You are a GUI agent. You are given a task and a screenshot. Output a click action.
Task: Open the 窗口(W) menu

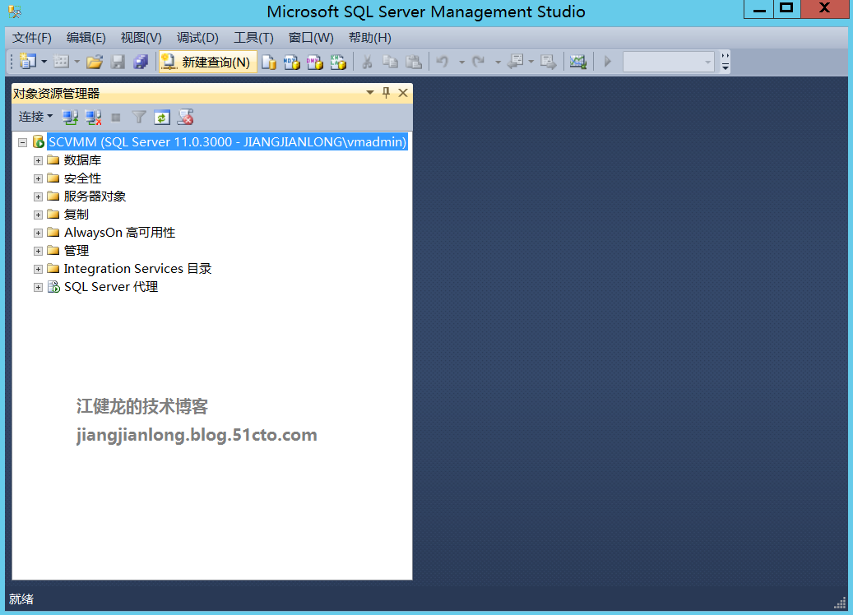[311, 38]
